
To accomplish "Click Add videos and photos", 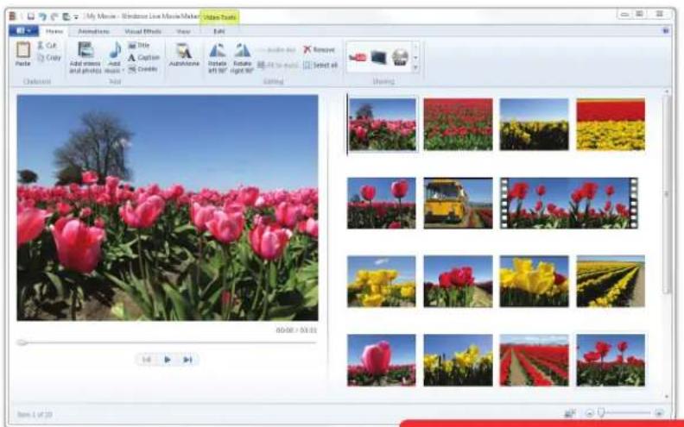I will click(85, 58).
